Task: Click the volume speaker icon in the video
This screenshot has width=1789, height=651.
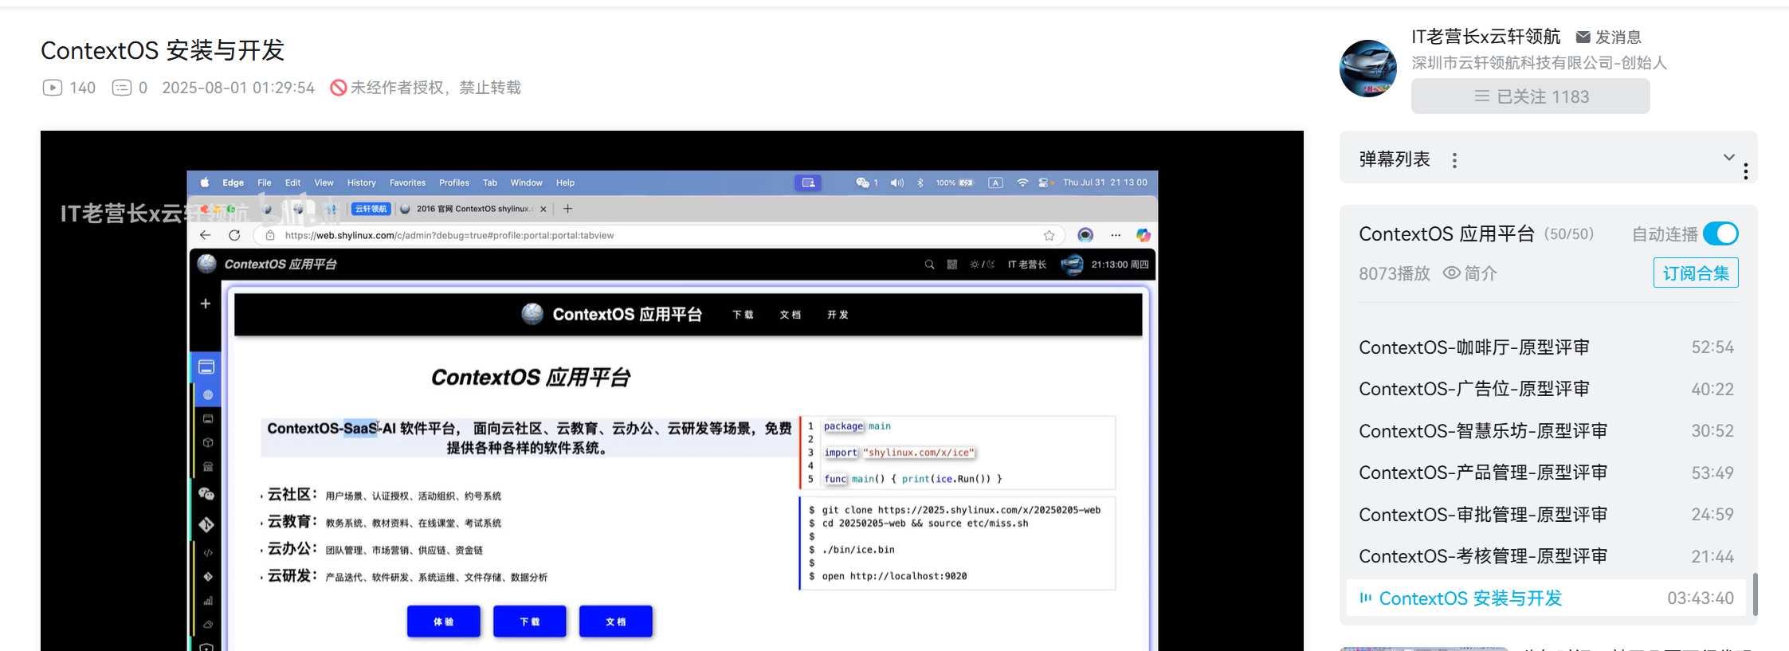Action: 896,182
